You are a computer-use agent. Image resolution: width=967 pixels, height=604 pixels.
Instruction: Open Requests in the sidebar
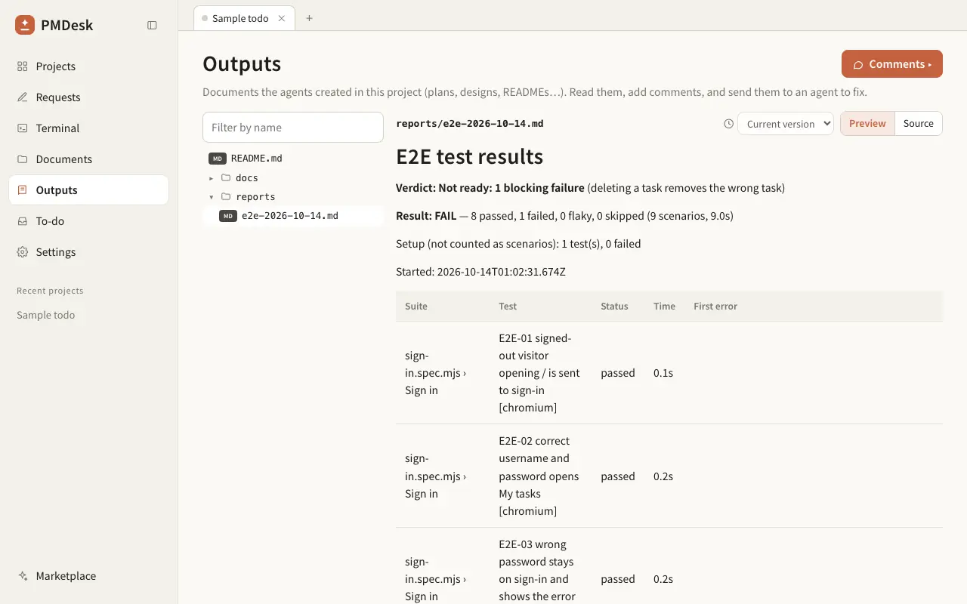(88, 97)
